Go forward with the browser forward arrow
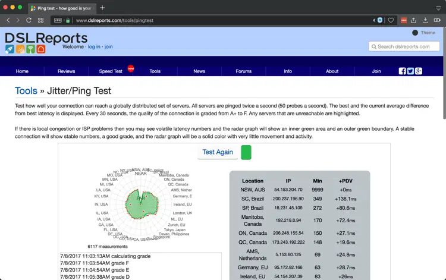The width and height of the screenshot is (446, 280). click(x=18, y=20)
